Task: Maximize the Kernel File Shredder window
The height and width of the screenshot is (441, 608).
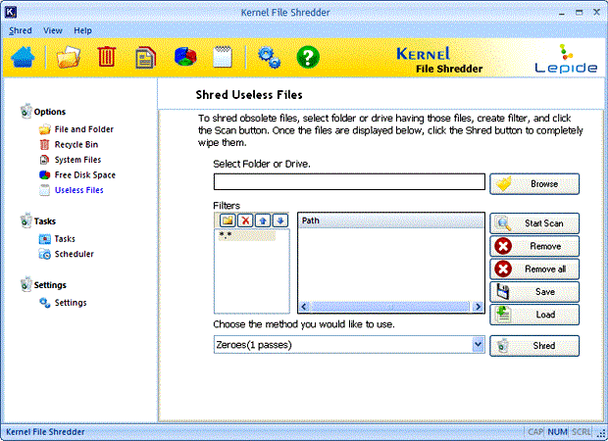Action: (579, 13)
